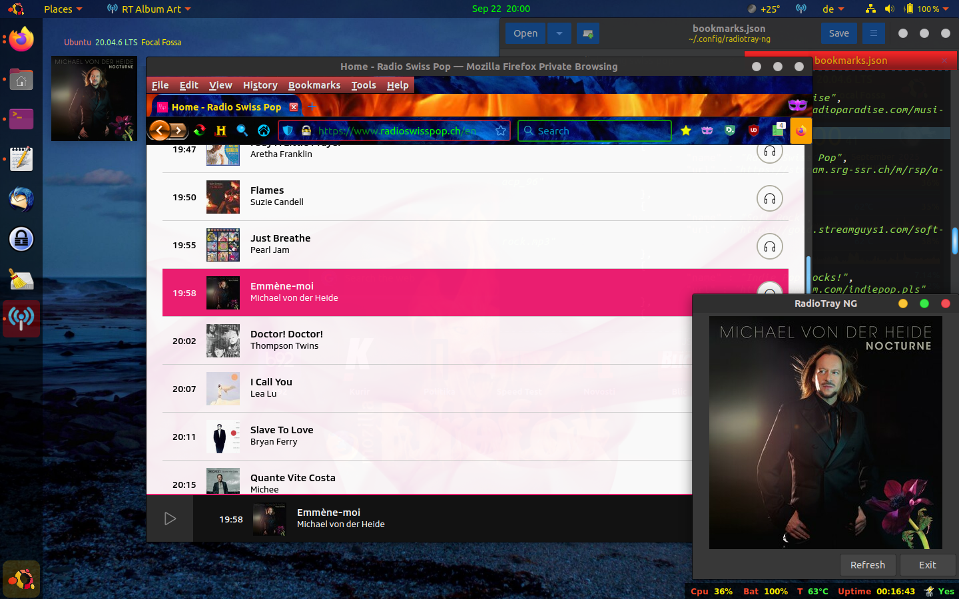
Task: Click the radio tower tray icon
Action: pos(801,9)
